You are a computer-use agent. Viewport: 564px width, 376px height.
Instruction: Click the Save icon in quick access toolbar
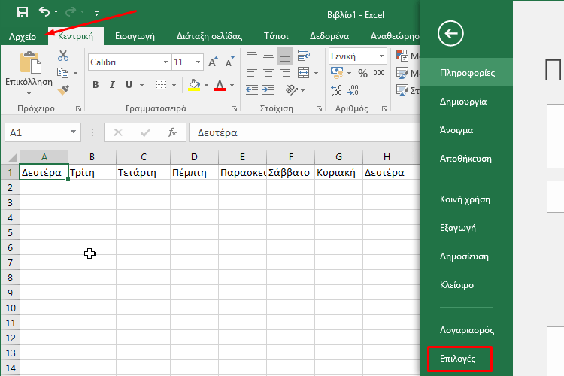pyautogui.click(x=23, y=12)
